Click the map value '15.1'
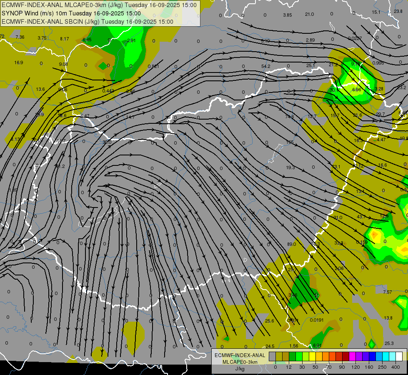The image size is (408, 375). click(376, 12)
